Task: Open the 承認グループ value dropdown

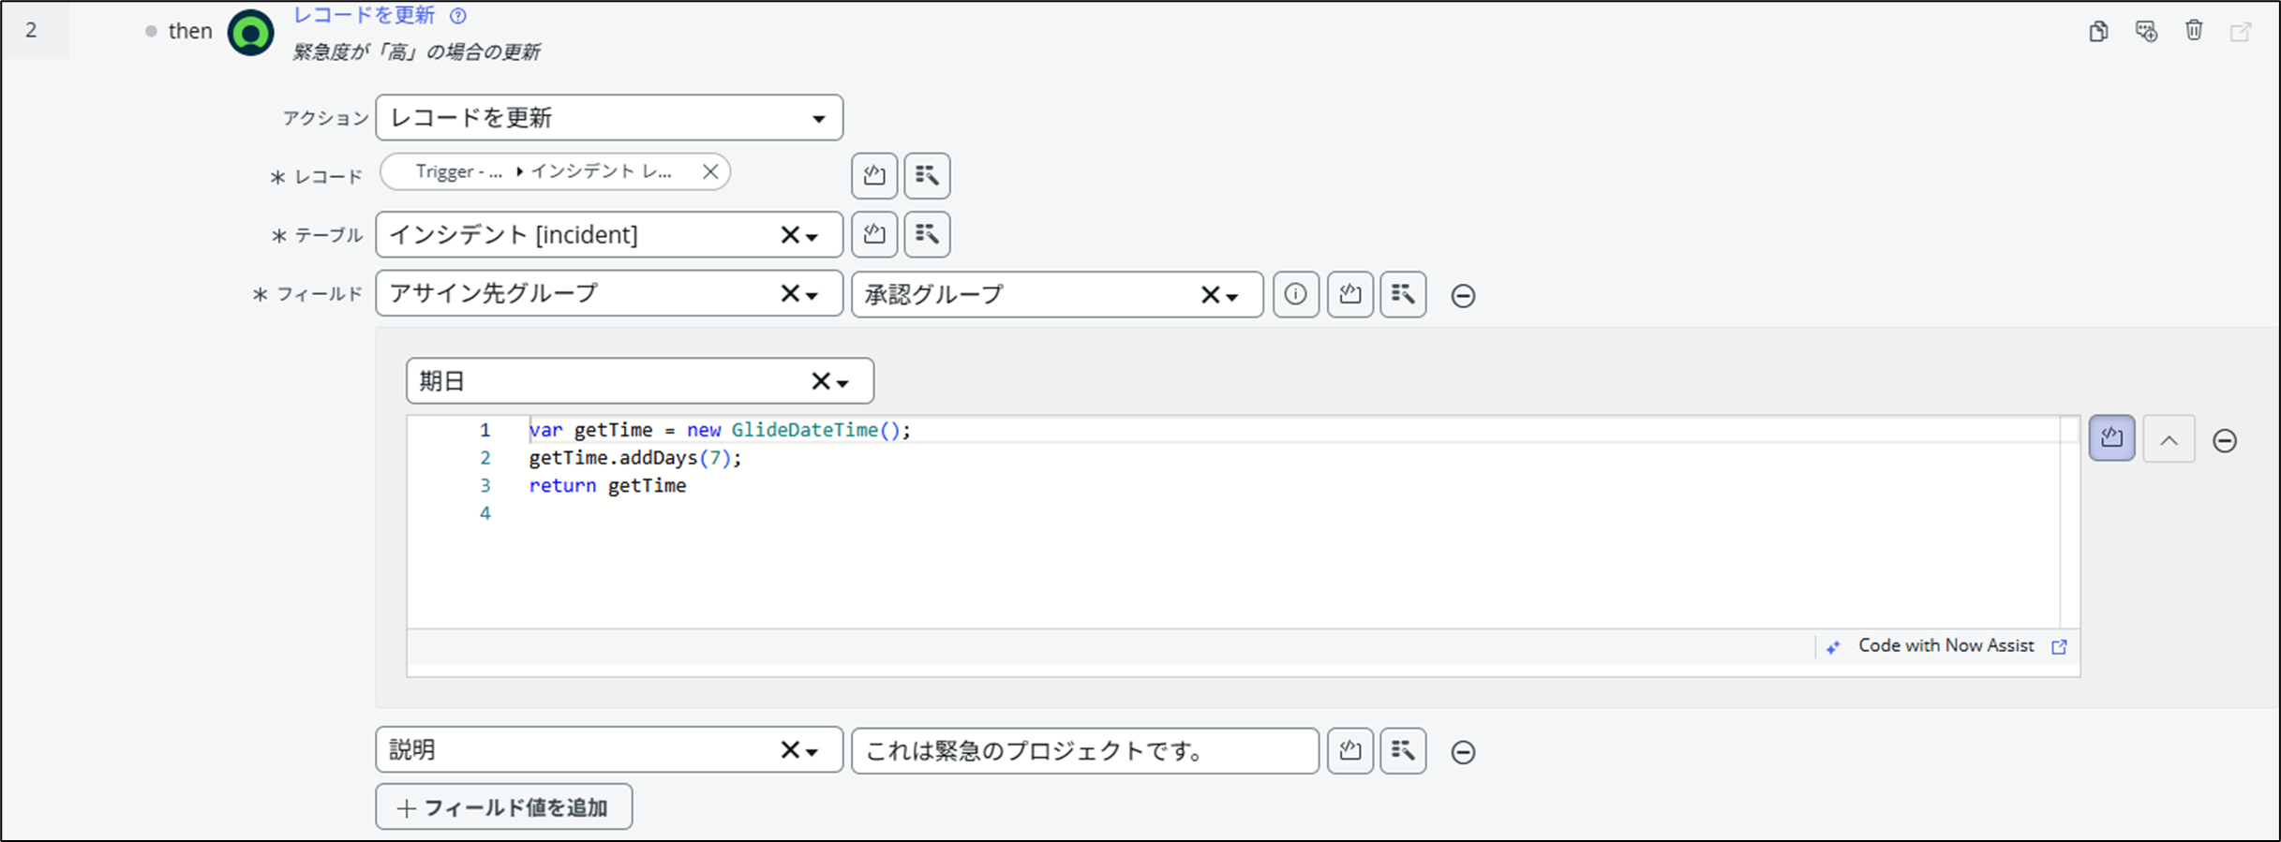Action: click(x=1232, y=297)
